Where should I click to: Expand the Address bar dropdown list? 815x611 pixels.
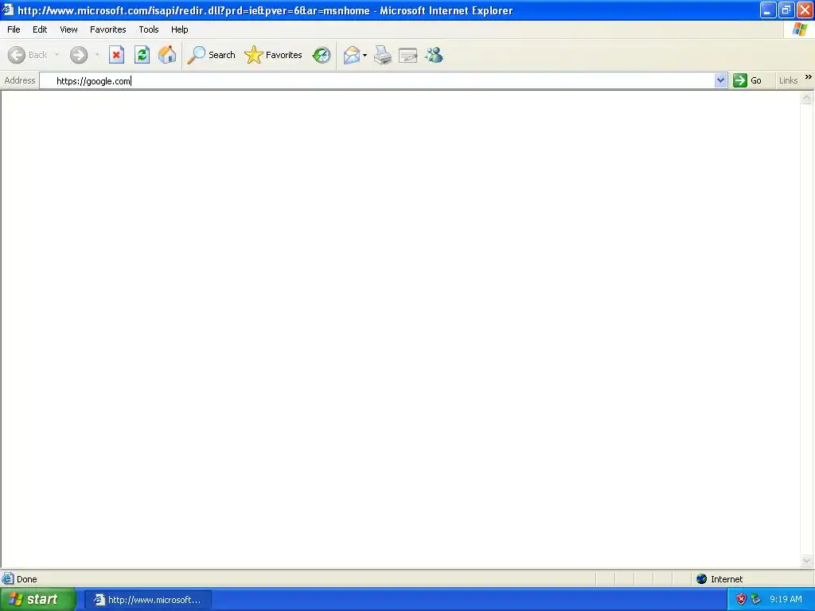click(x=720, y=80)
